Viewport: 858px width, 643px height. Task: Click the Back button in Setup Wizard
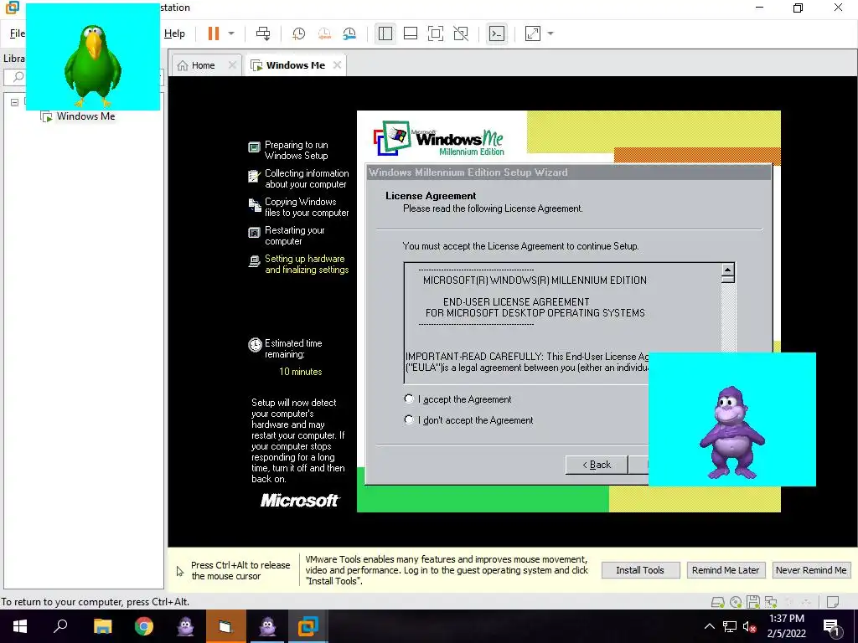(597, 465)
